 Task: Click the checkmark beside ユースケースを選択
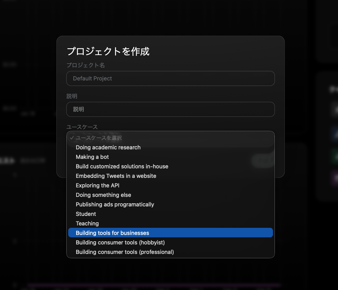point(72,138)
